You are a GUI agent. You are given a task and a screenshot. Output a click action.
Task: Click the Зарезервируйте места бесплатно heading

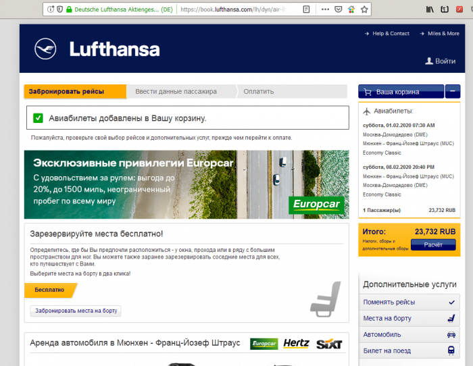(x=97, y=234)
